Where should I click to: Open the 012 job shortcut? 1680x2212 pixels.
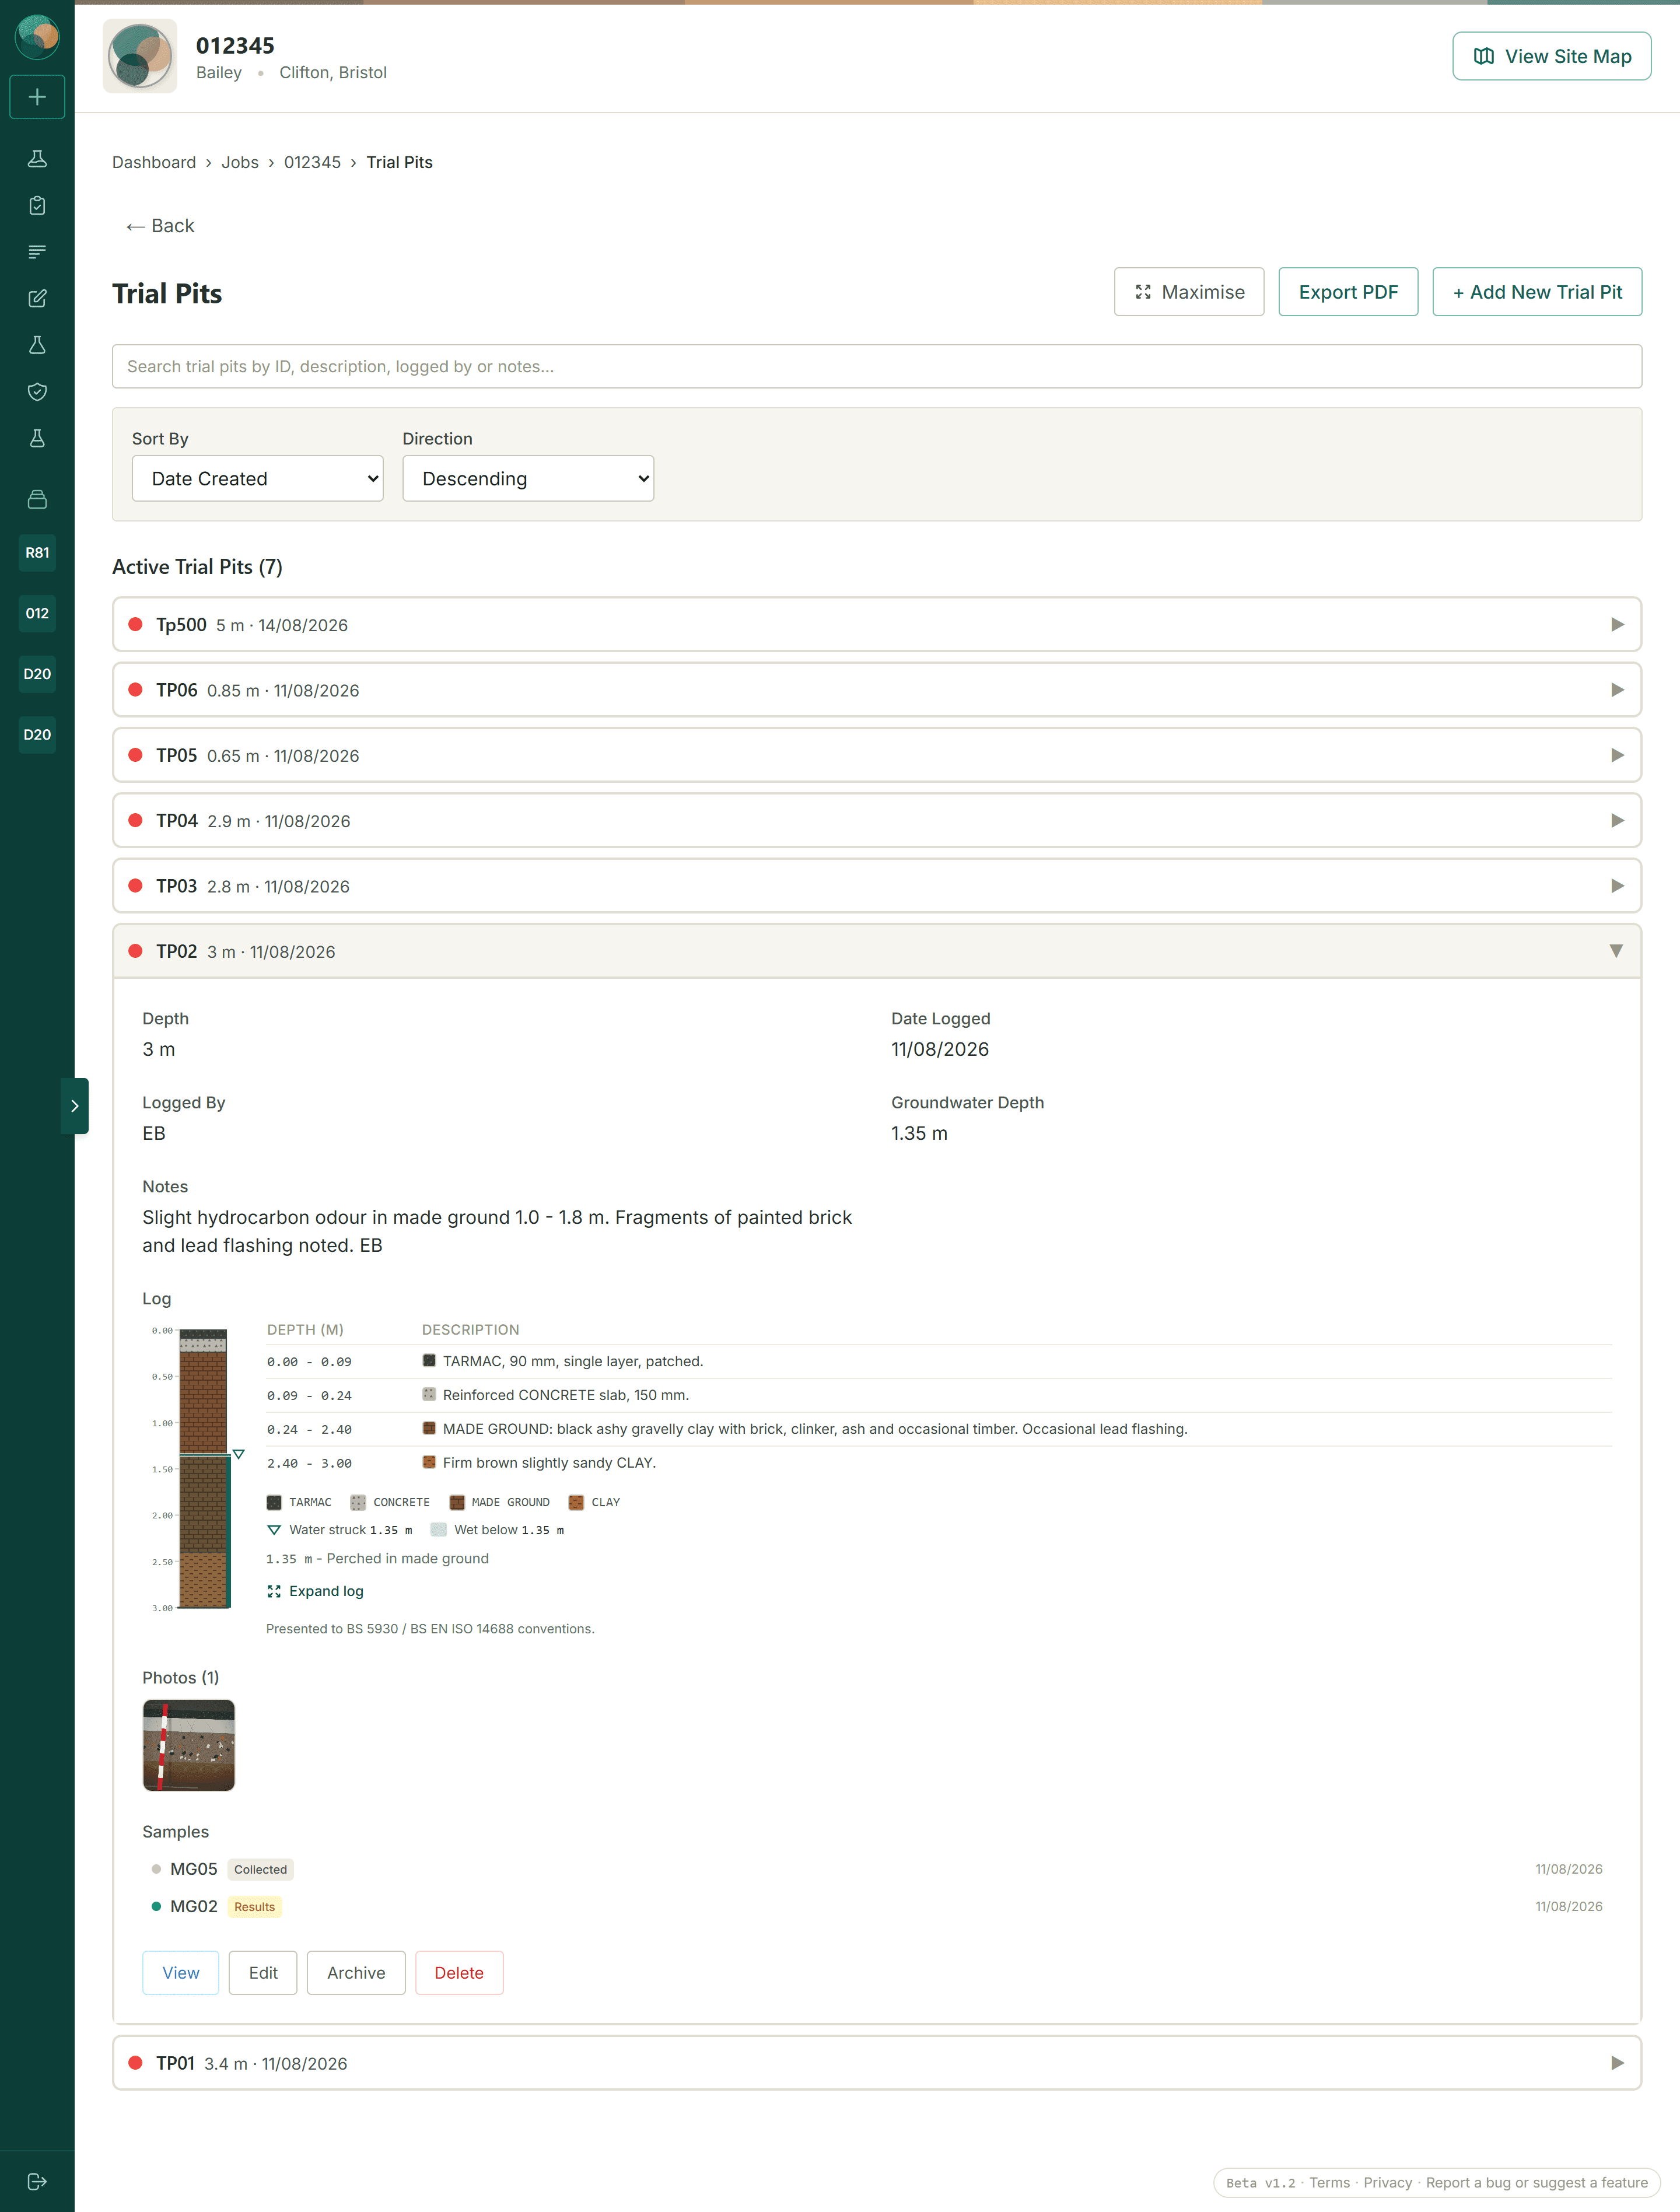pyautogui.click(x=37, y=613)
